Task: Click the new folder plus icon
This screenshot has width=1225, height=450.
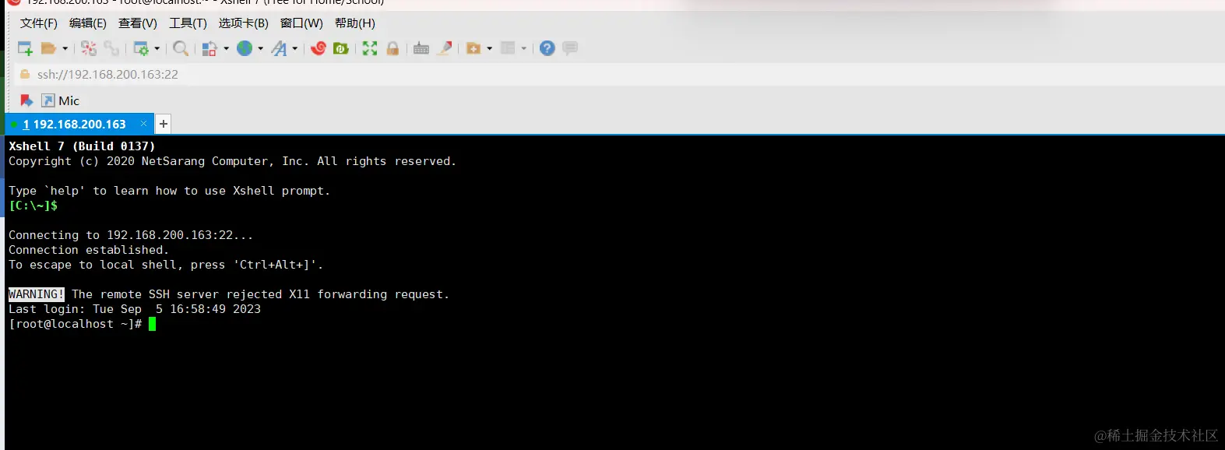Action: [x=473, y=48]
